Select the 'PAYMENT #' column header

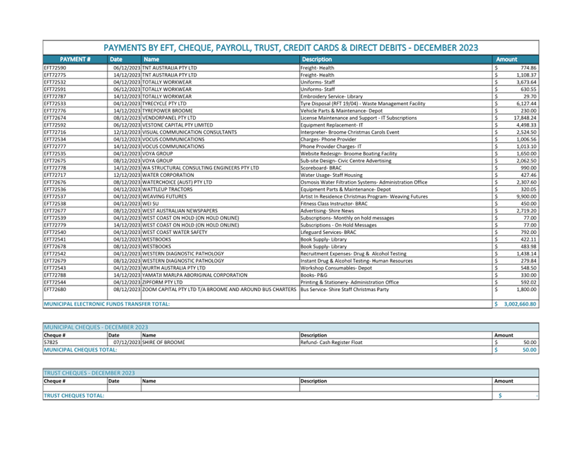click(x=75, y=59)
